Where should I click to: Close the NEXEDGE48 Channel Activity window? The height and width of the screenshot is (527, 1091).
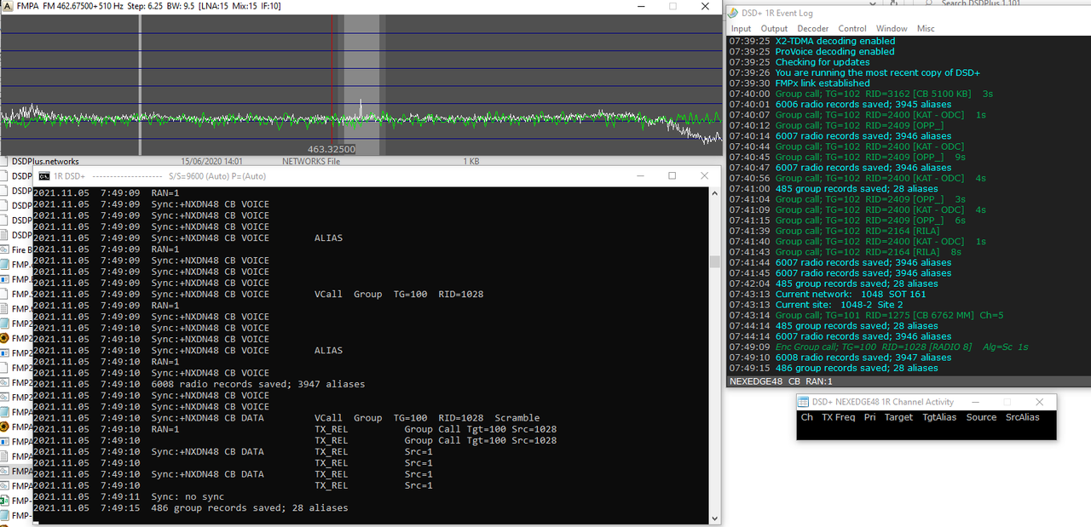pos(1039,402)
